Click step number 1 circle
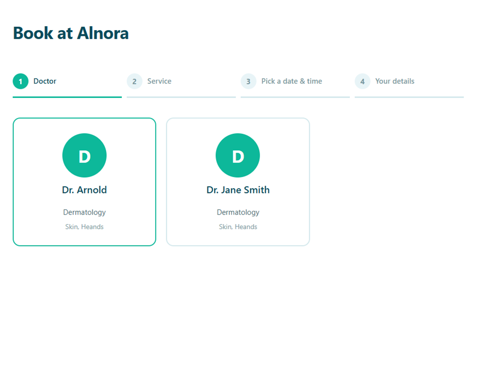478x365 pixels. click(21, 81)
